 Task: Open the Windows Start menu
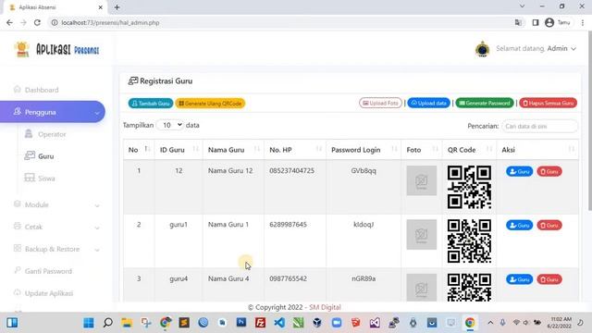pos(89,323)
